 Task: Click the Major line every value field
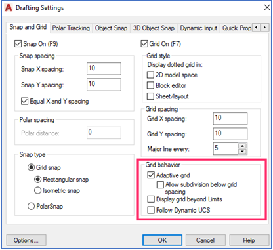point(226,148)
